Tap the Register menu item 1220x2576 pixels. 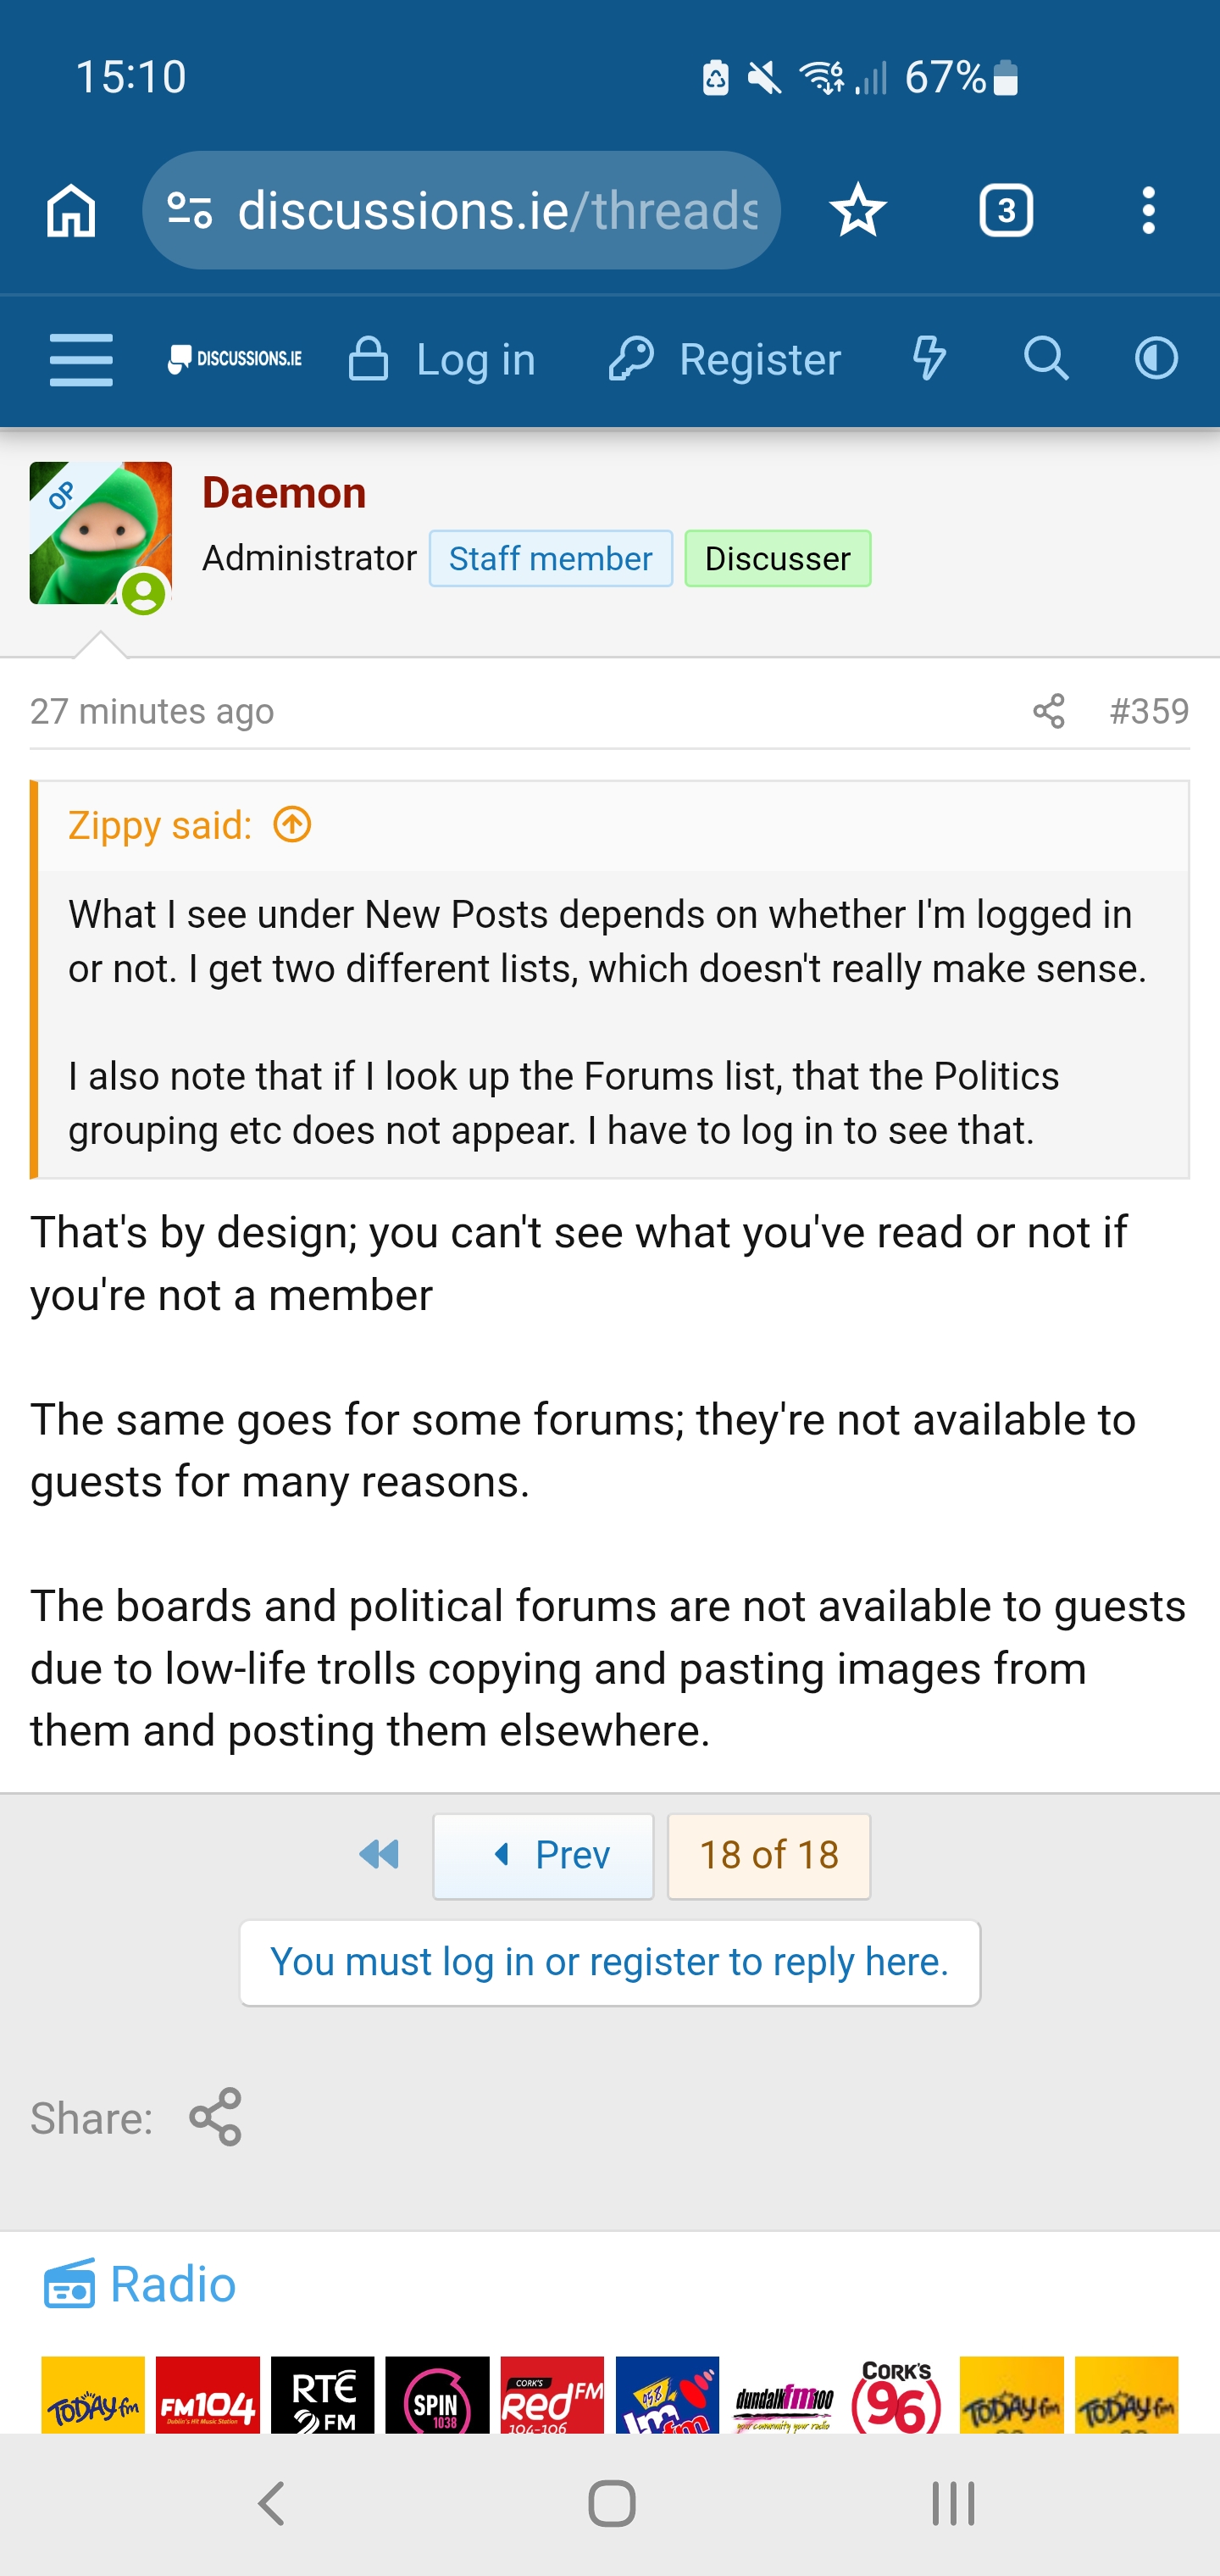coord(725,360)
